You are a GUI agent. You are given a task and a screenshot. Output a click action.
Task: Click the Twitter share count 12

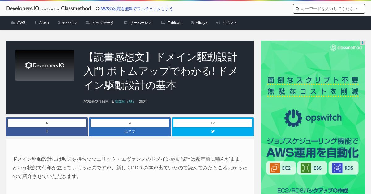coord(213,123)
